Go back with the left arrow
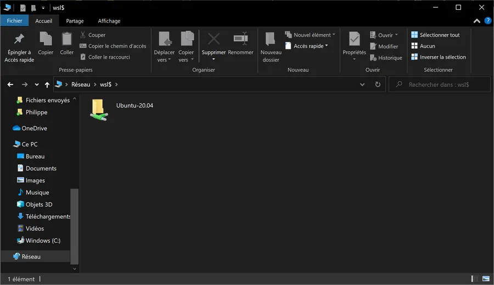The width and height of the screenshot is (494, 285). (x=10, y=85)
